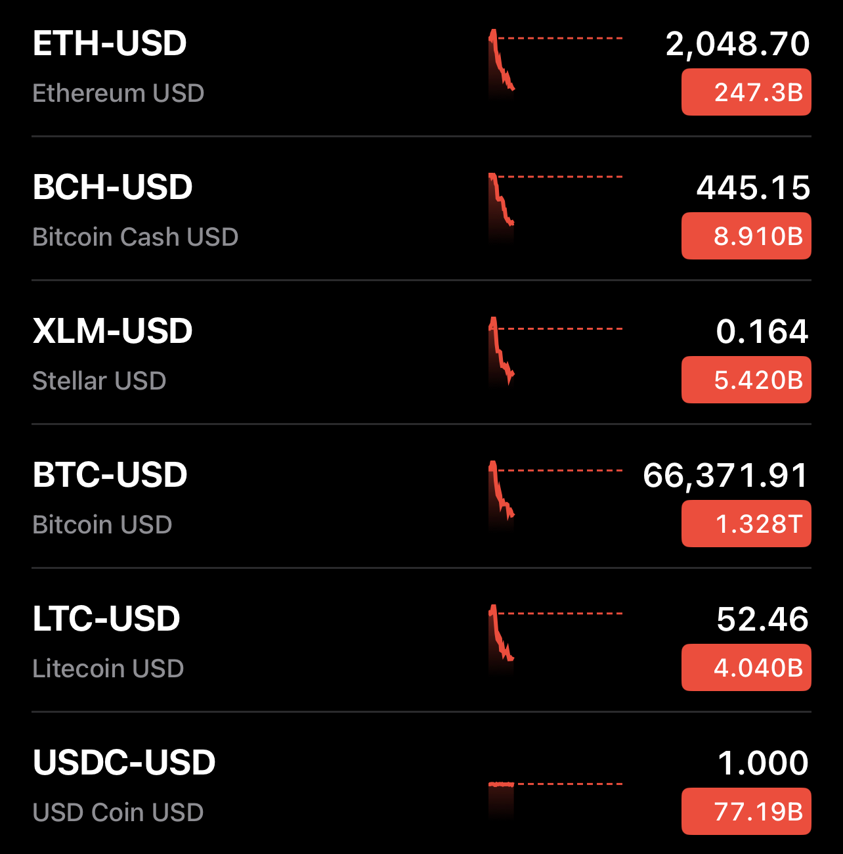Open the Bitcoin Cash USD name label

135,237
